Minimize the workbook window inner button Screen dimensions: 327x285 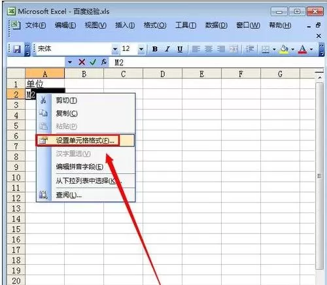pos(309,26)
